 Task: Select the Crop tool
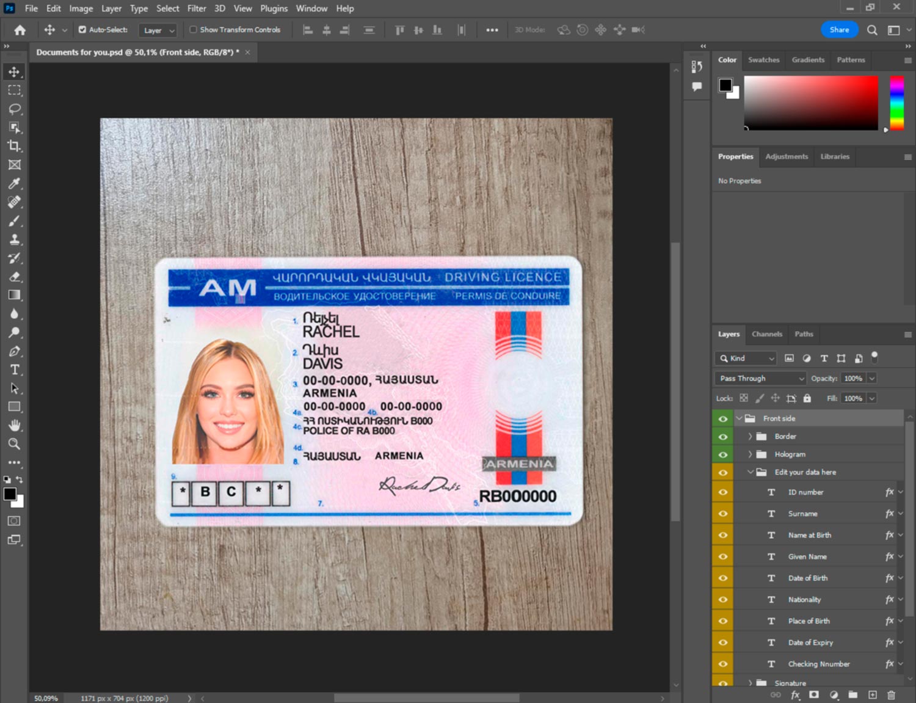15,146
